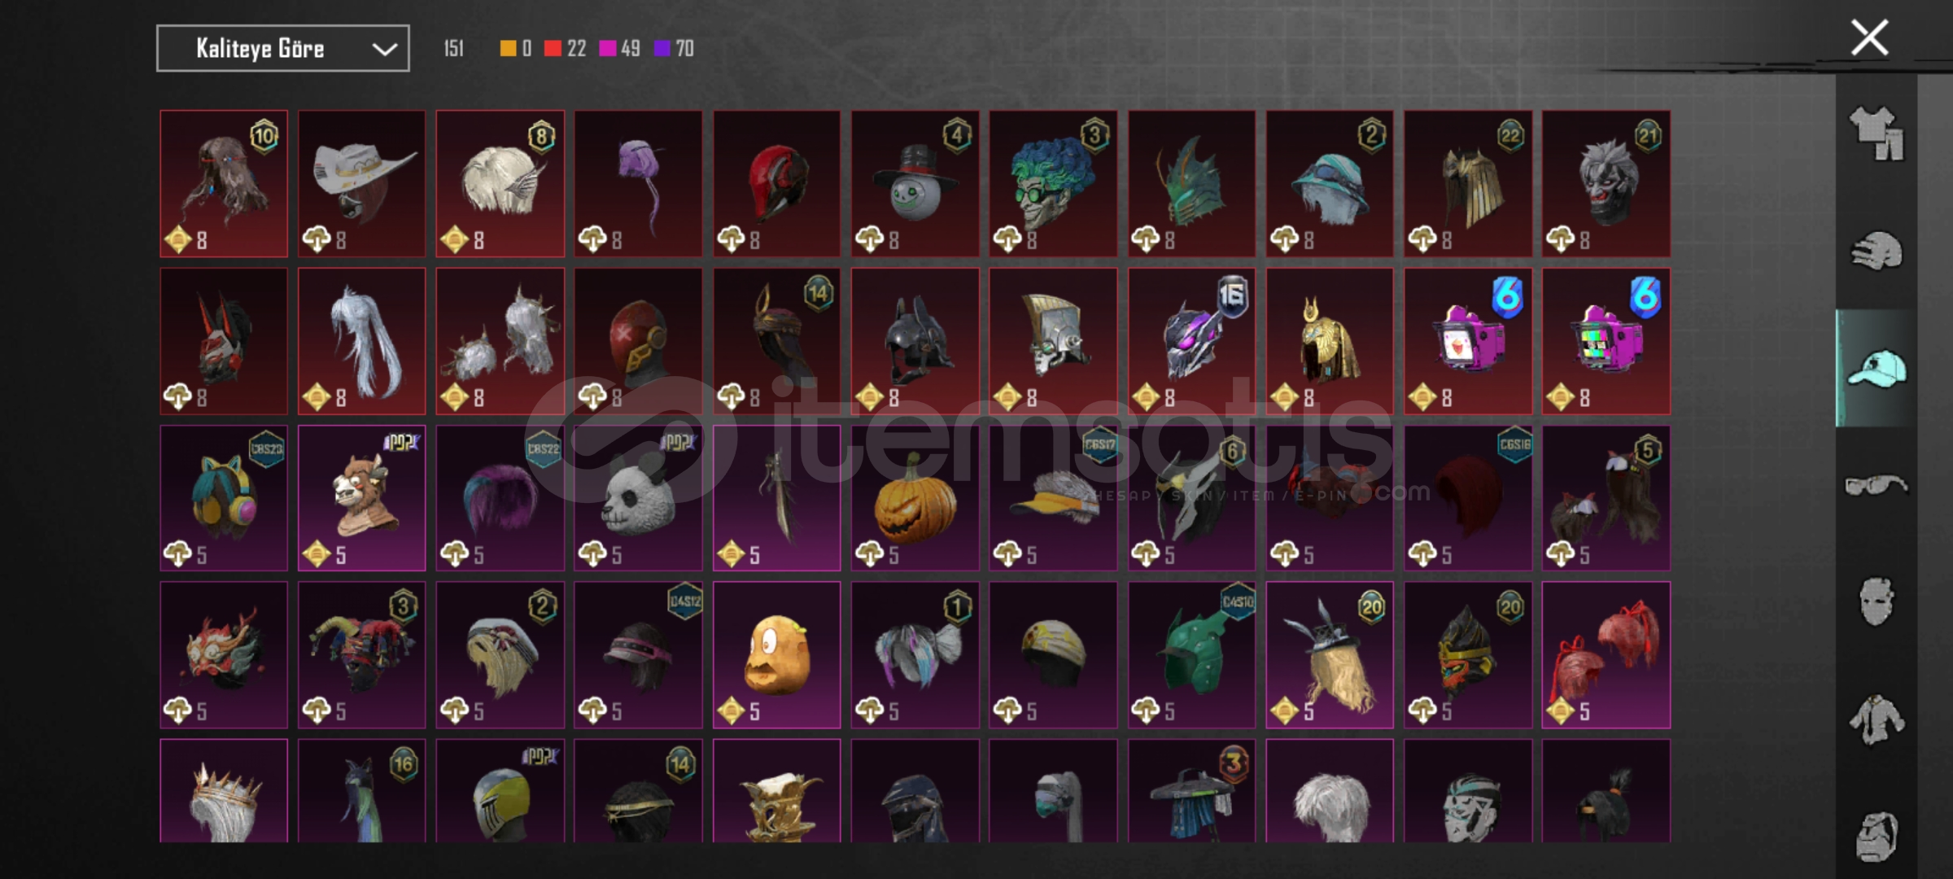1953x879 pixels.
Task: Select the cyan cap headgear category
Action: tap(1876, 368)
